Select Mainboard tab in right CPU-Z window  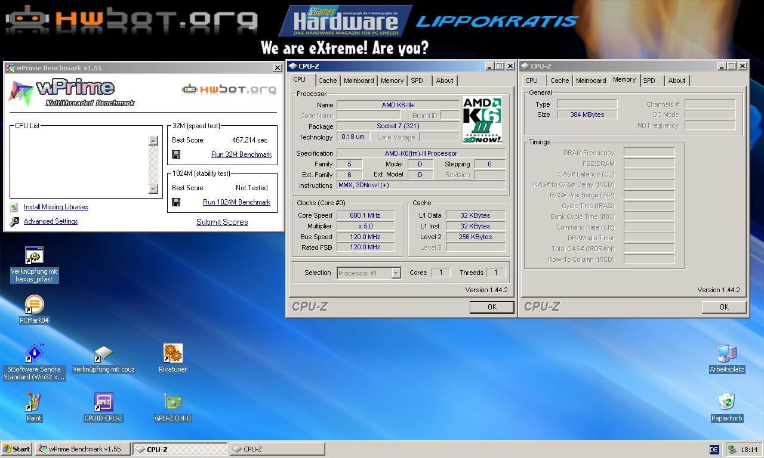pos(591,81)
